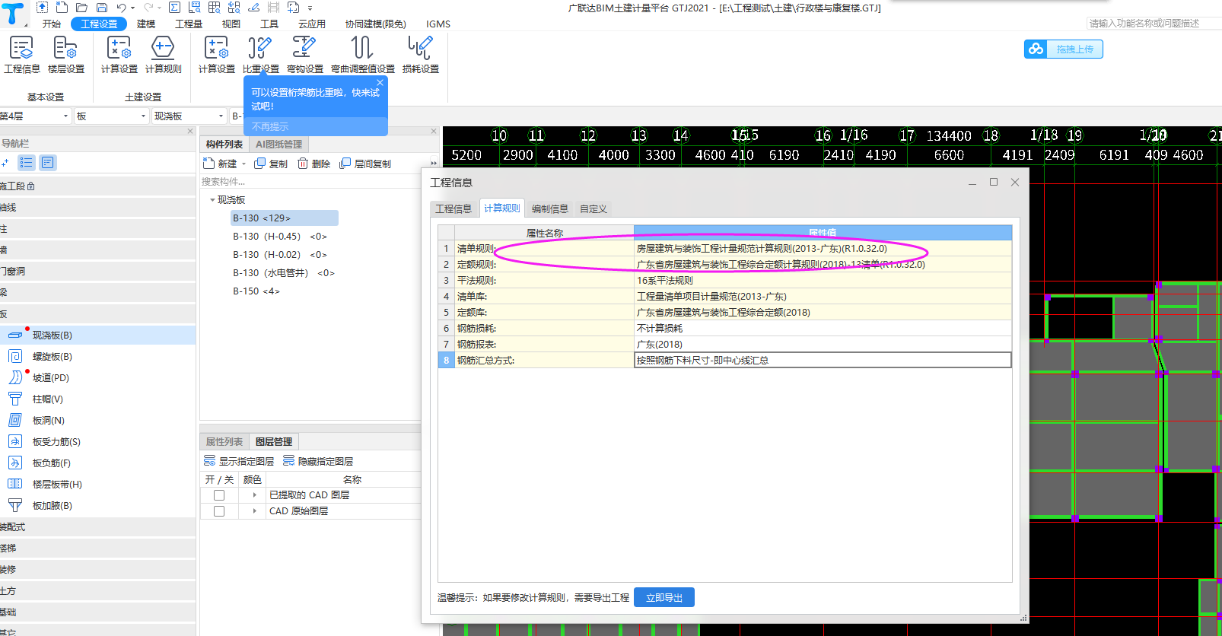Open the 建模 ribbon tab
The height and width of the screenshot is (636, 1222).
click(146, 24)
